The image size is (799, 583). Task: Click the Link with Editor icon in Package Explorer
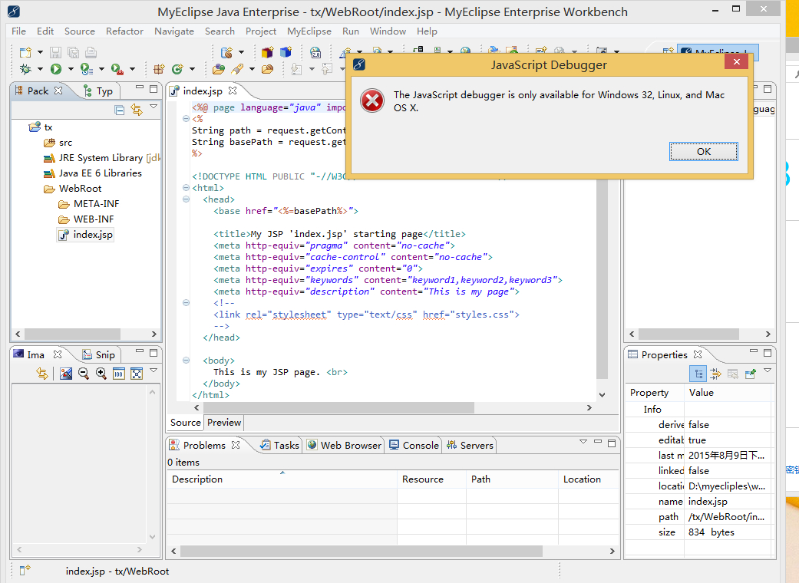137,110
